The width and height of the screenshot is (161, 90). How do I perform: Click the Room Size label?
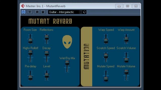pyautogui.click(x=30, y=30)
